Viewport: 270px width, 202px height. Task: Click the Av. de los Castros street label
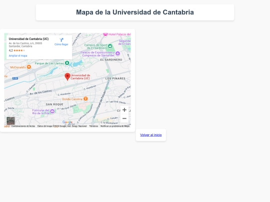coord(40,92)
